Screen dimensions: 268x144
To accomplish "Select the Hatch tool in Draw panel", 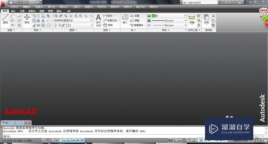I will (x=19, y=25).
